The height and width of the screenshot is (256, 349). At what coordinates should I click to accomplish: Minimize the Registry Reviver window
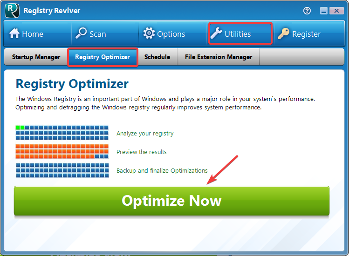[324, 11]
